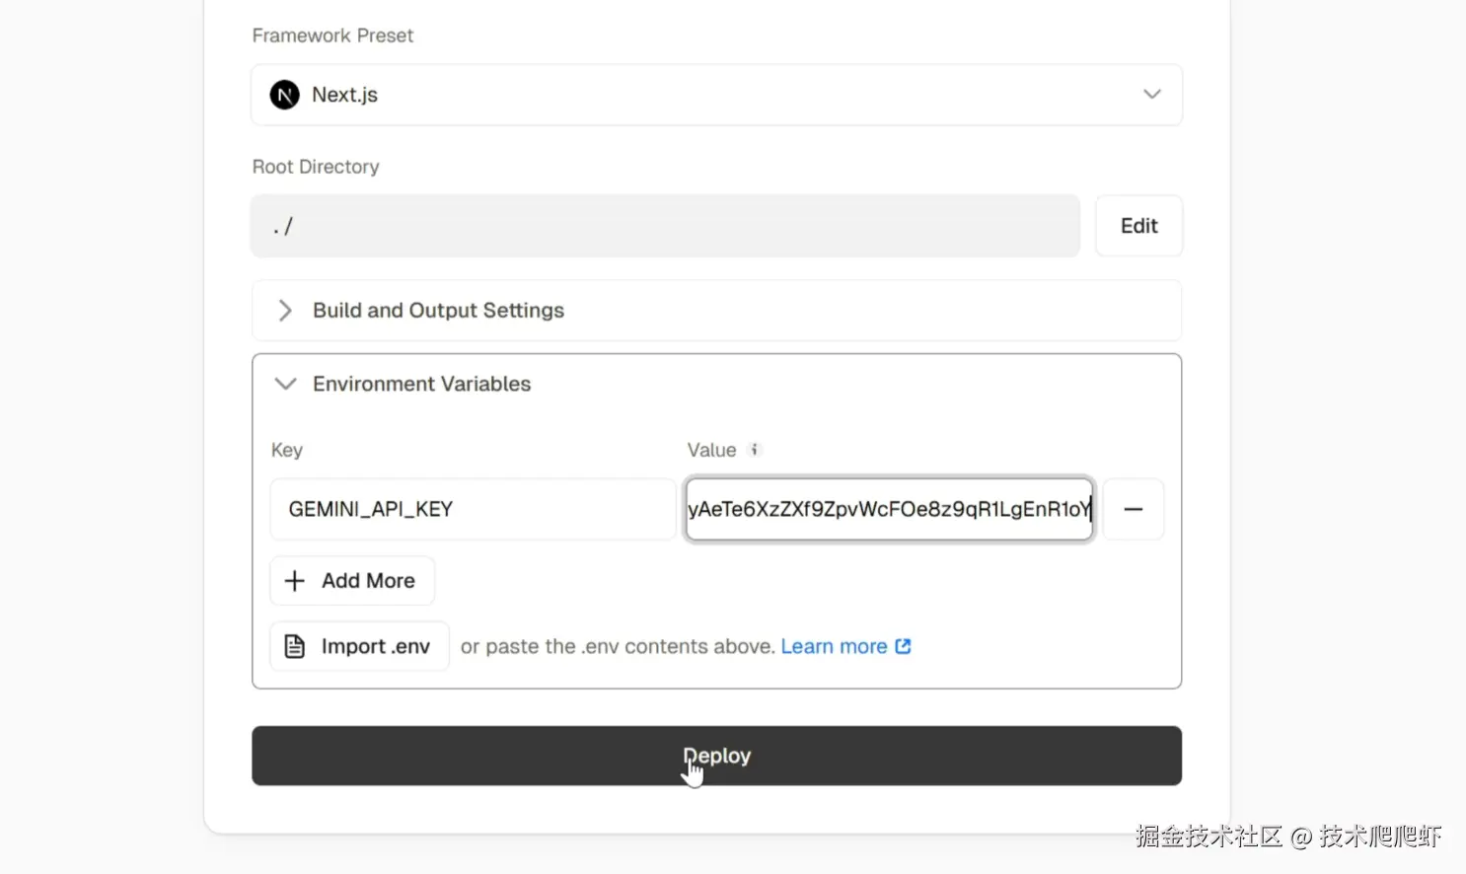Click the Build and Output Settings label

click(438, 311)
